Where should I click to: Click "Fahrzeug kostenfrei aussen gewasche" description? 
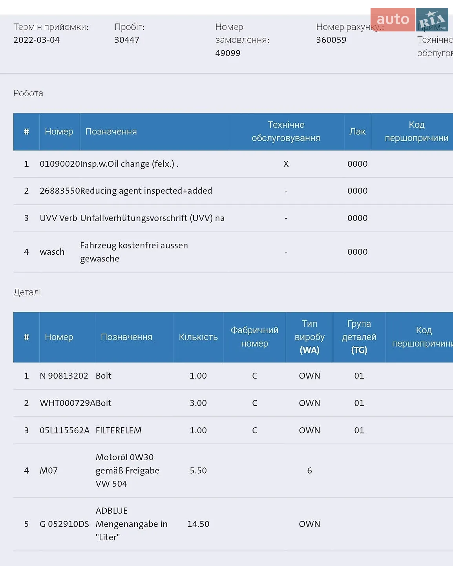(134, 252)
